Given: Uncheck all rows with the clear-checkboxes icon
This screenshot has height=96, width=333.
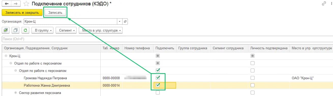Looking at the screenshot, I should (x=16, y=30).
